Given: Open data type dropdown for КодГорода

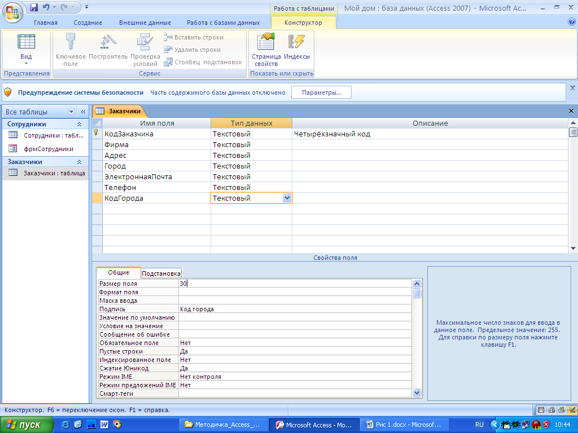Looking at the screenshot, I should 287,198.
